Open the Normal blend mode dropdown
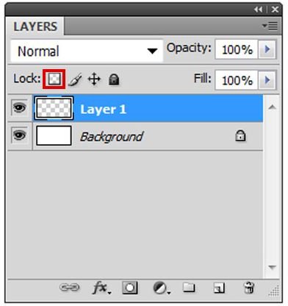288x306 pixels. coord(87,51)
